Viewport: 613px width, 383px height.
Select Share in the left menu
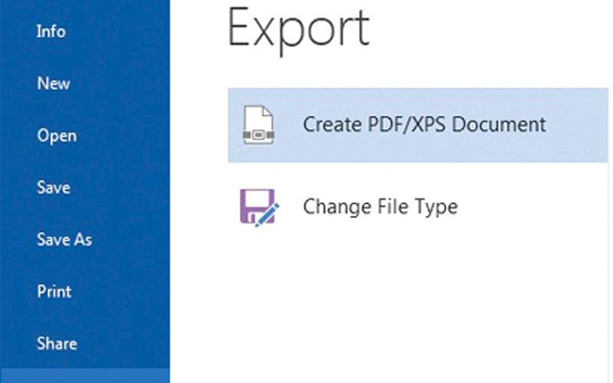coord(57,344)
